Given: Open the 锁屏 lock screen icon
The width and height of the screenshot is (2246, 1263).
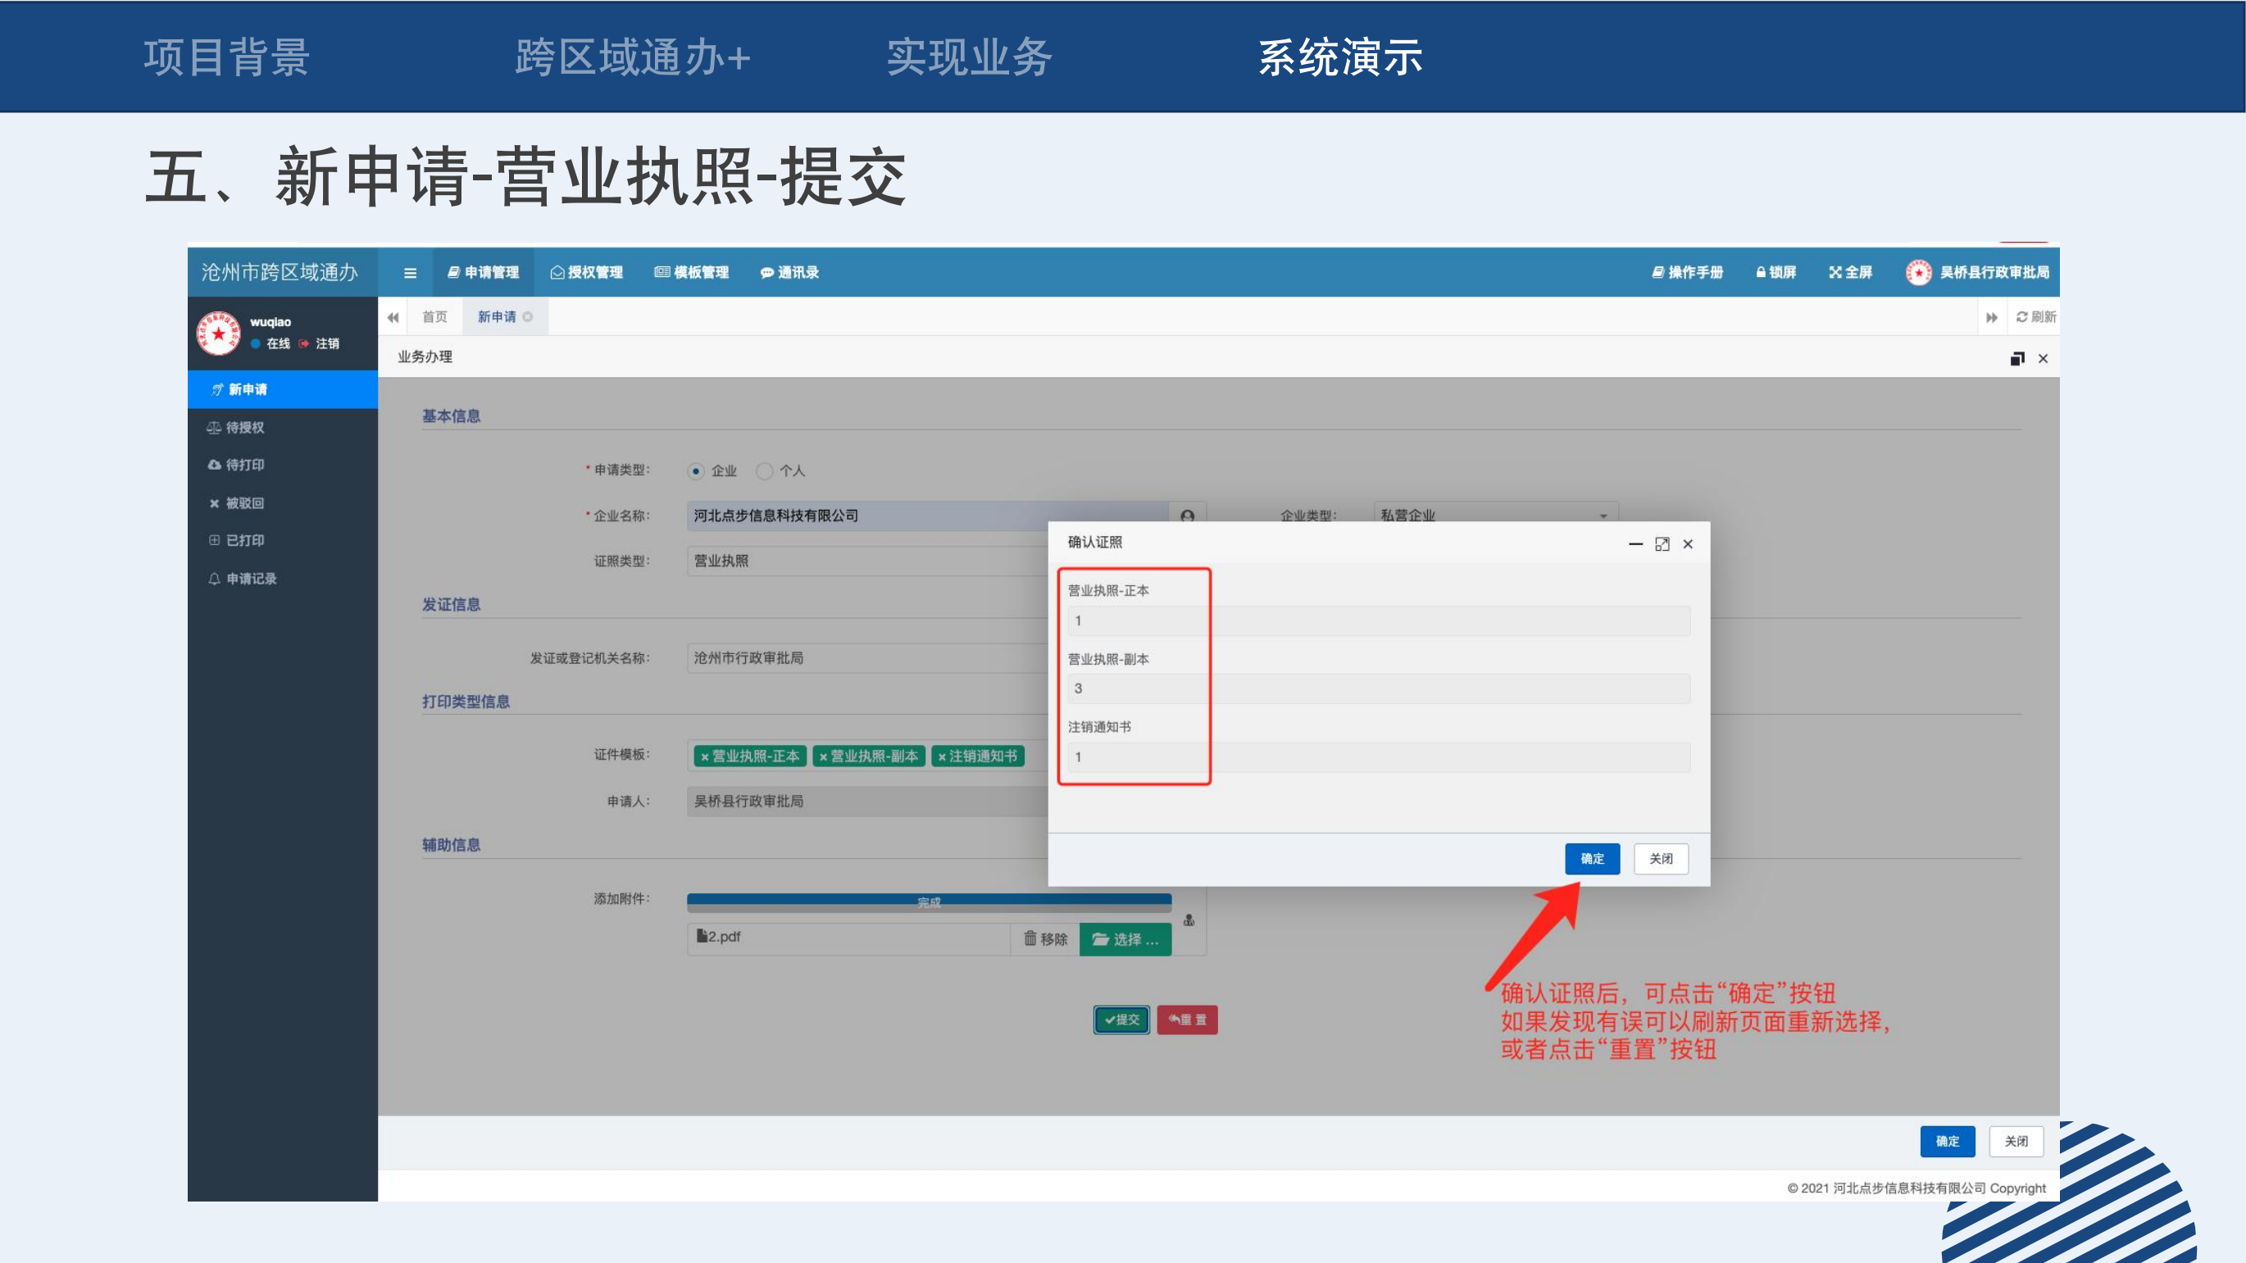Looking at the screenshot, I should coord(1775,273).
